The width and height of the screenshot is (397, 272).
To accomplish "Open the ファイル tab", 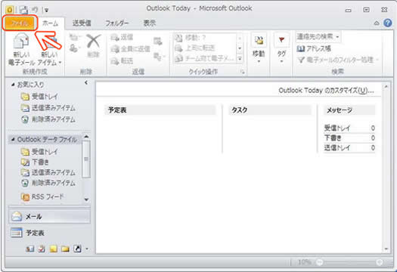I will click(x=20, y=23).
